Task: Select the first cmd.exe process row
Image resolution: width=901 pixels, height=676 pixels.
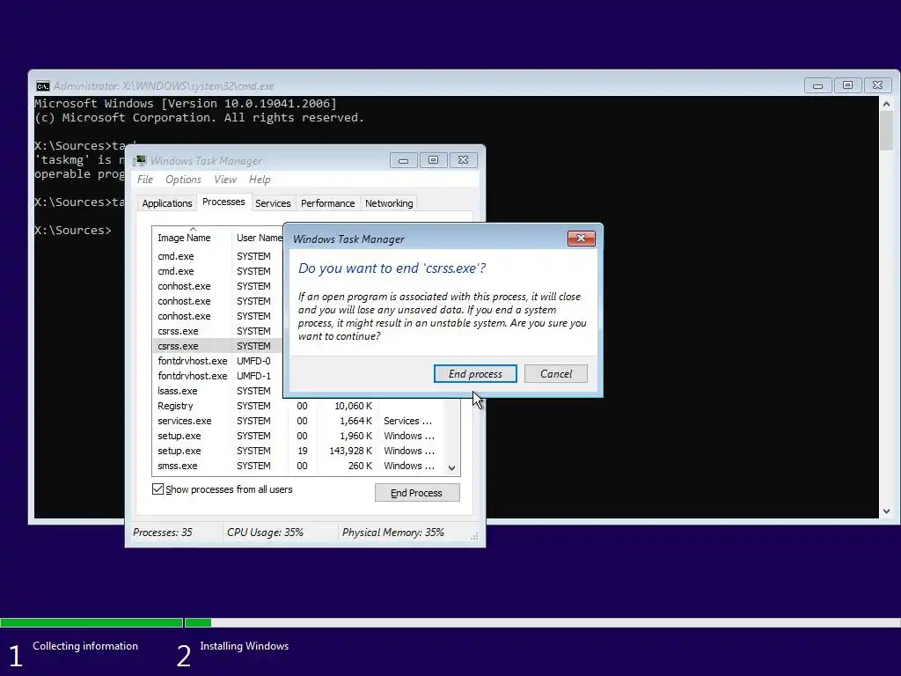Action: pos(218,256)
